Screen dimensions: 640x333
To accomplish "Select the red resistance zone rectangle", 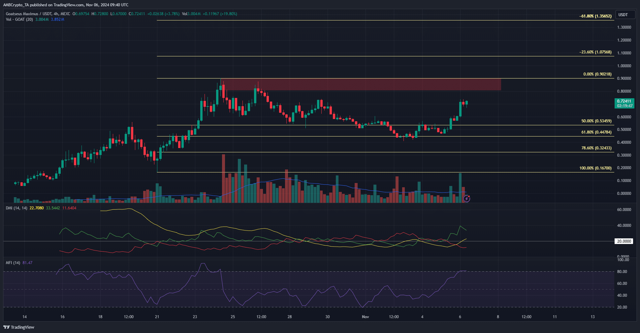I will [361, 84].
